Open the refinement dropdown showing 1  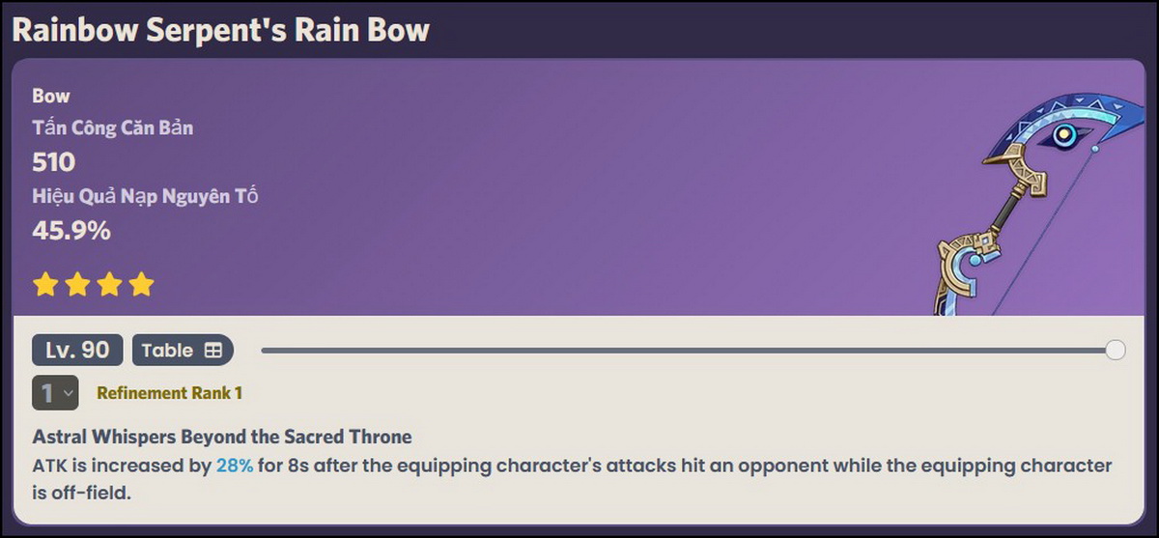coord(55,393)
